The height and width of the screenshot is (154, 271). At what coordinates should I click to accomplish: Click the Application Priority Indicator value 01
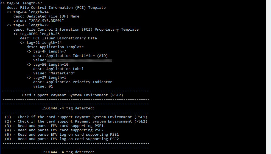51,86
